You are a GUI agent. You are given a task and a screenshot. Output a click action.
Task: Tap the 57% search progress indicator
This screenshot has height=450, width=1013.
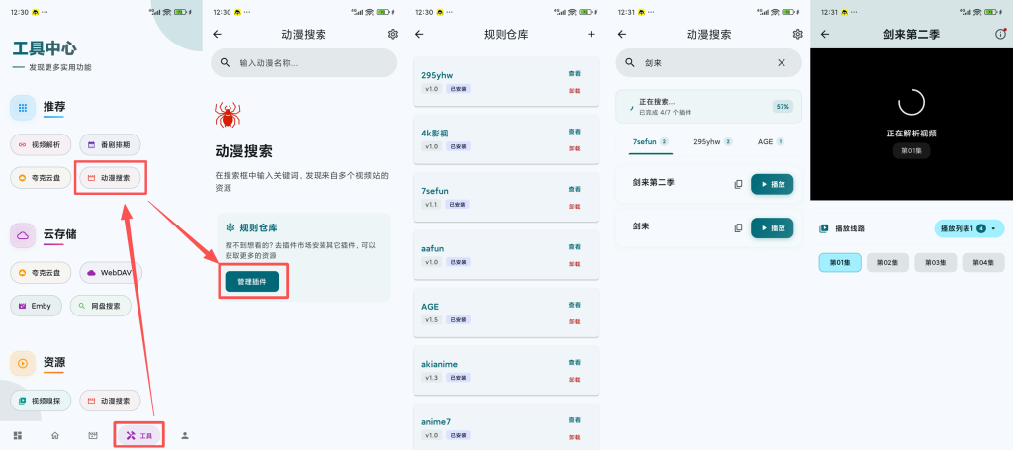tap(782, 106)
